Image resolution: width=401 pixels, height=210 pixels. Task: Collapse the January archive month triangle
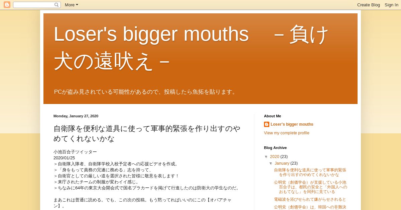[x=271, y=163]
